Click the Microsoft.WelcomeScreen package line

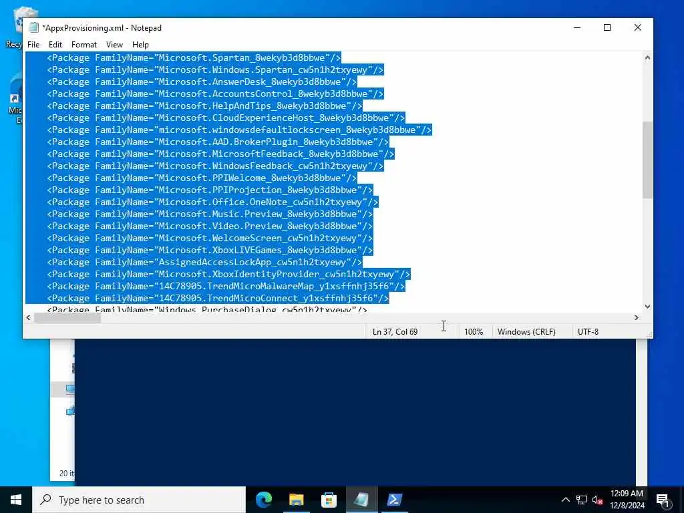210,238
